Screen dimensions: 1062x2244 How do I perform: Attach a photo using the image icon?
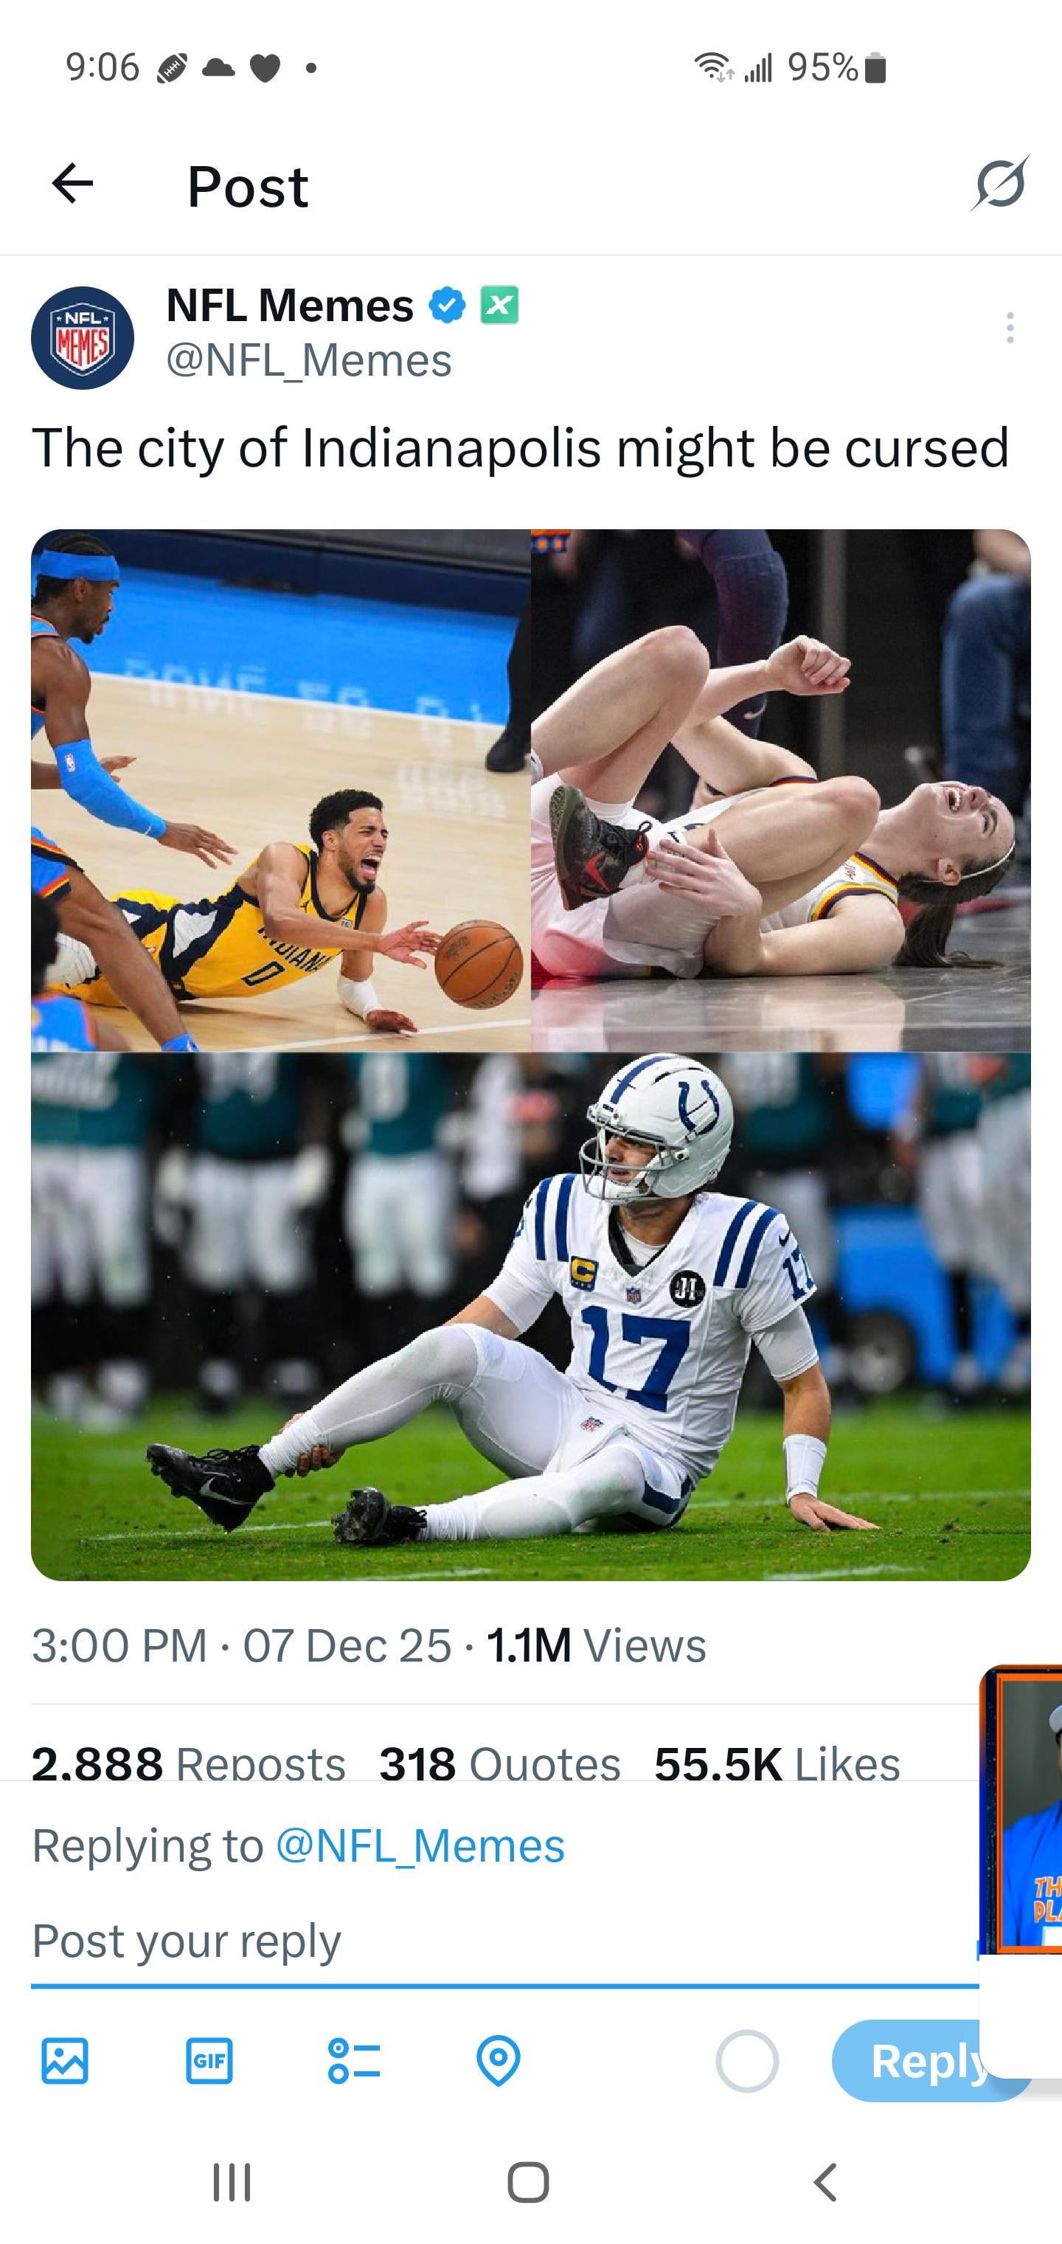(66, 2060)
